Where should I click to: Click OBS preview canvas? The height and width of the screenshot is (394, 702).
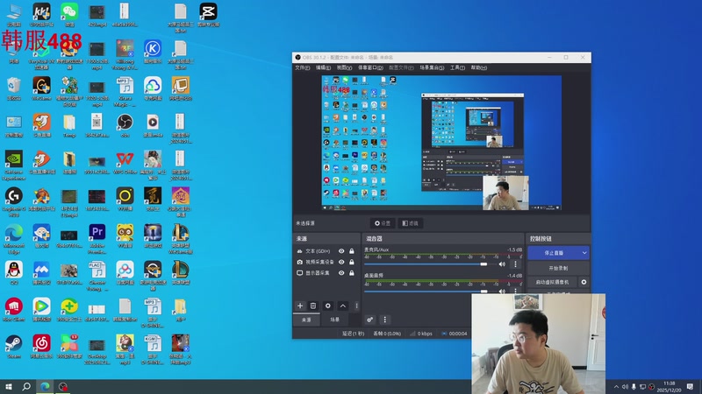(441, 143)
